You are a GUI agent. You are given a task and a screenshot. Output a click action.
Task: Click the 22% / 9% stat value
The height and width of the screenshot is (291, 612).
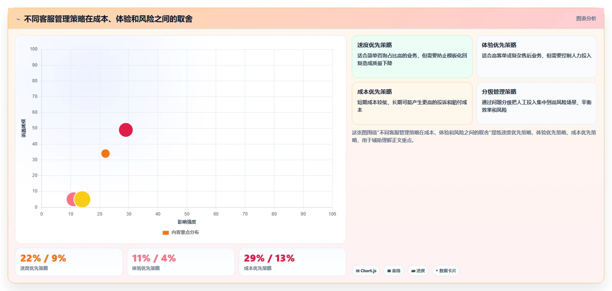pos(43,258)
